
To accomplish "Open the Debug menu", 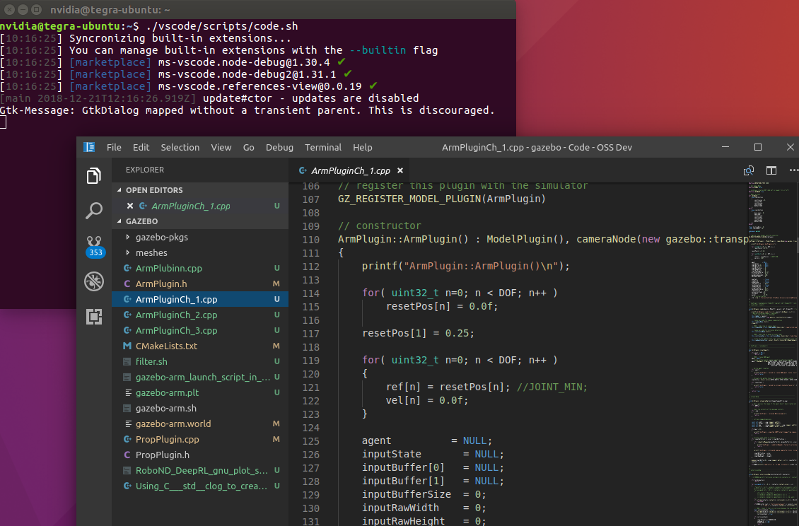I will (x=280, y=147).
